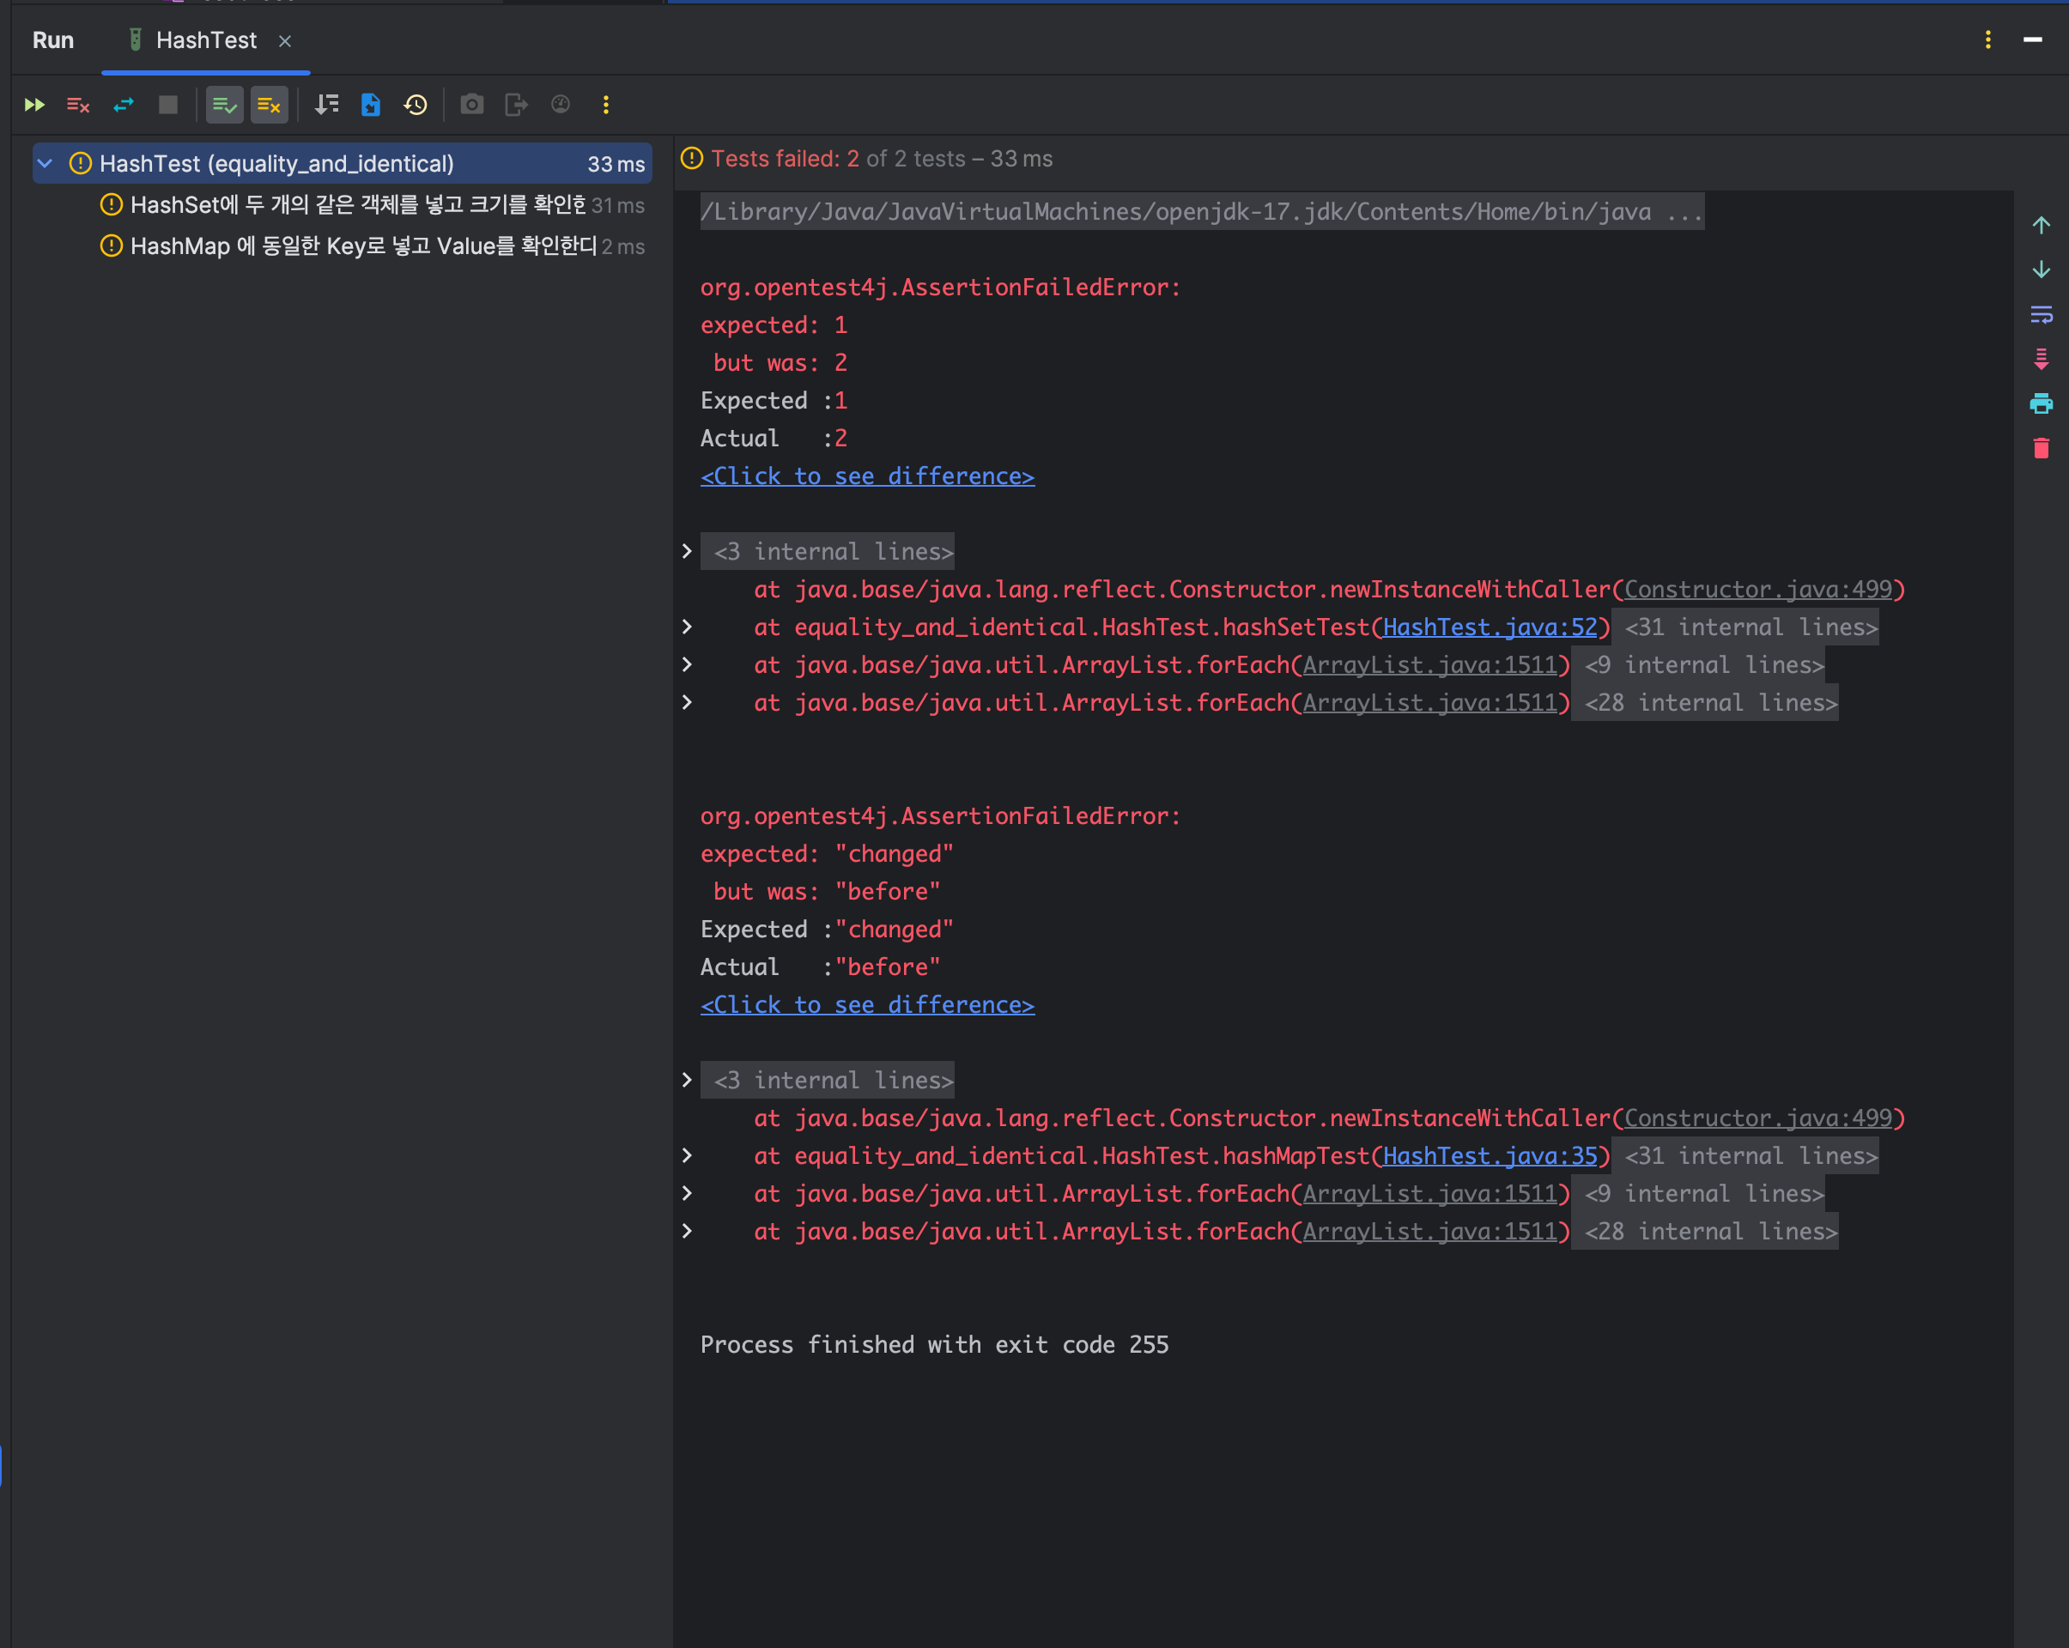Select the HashMap test result item
2069x1648 pixels.
point(363,246)
